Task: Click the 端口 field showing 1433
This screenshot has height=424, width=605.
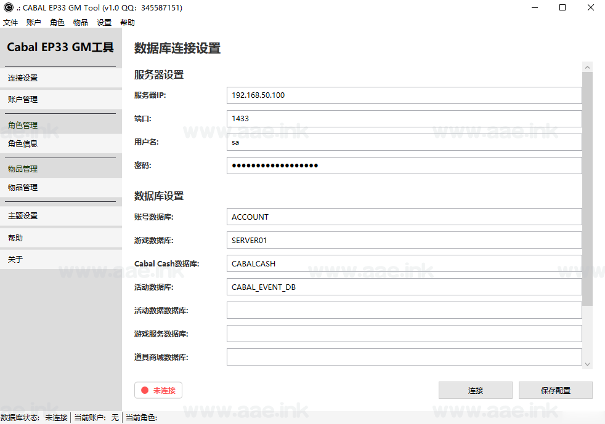Action: pos(404,119)
